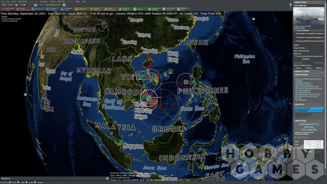Click the Weapons button in status panel

coord(319,68)
